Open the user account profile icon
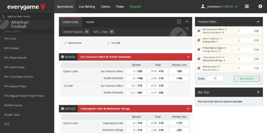This screenshot has width=267, height=133. pos(203,6)
